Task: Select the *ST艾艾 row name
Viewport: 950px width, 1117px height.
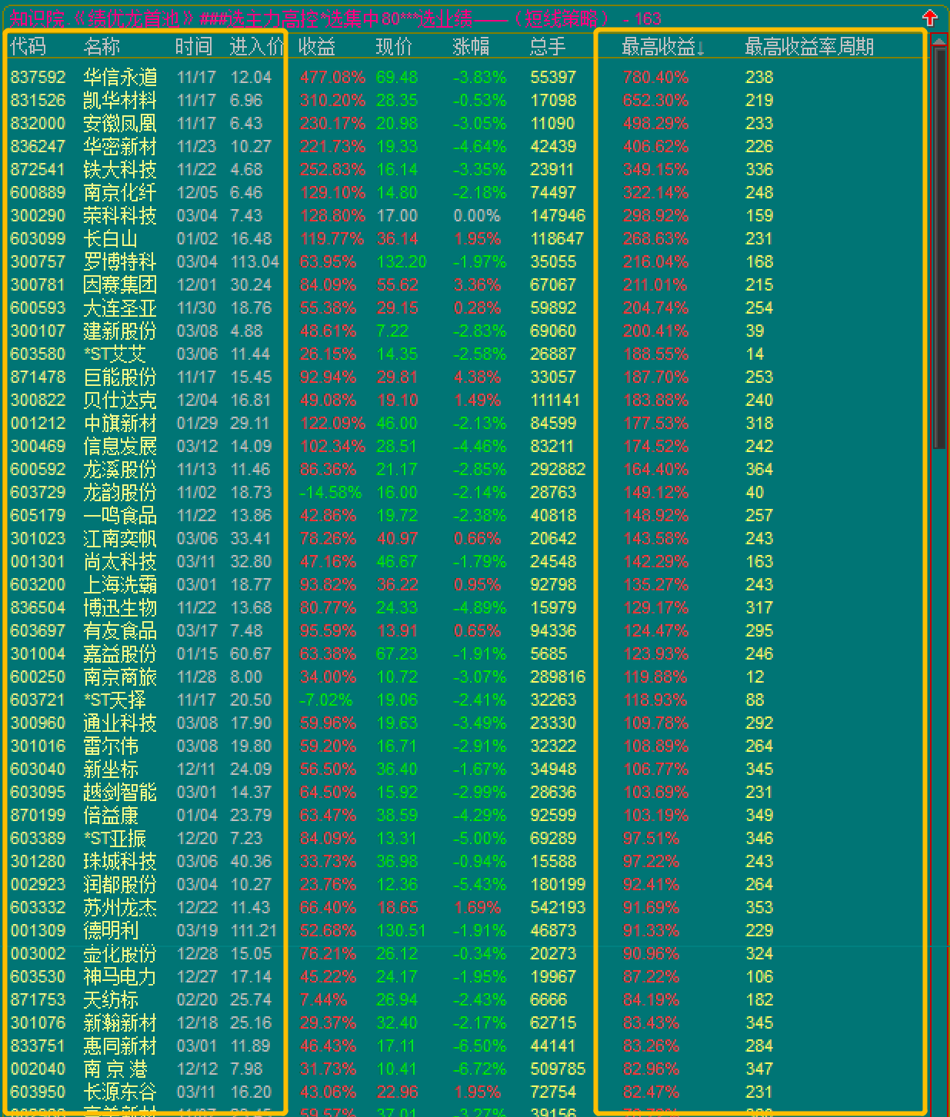Action: click(115, 354)
